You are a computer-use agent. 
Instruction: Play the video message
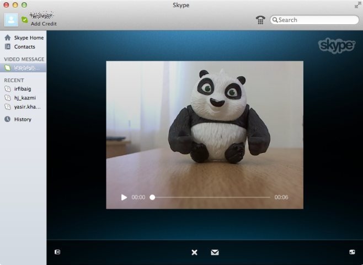tap(124, 197)
